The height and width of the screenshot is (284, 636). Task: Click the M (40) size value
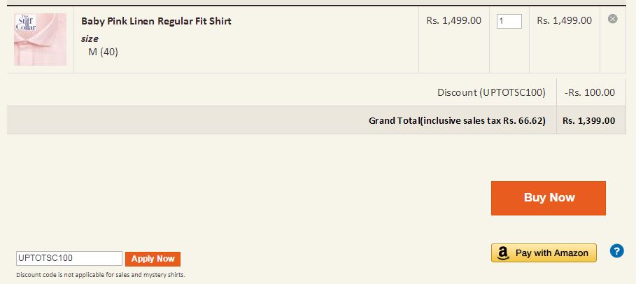[103, 52]
